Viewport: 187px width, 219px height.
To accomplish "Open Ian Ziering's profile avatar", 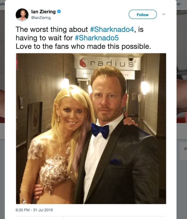I will coord(22,15).
